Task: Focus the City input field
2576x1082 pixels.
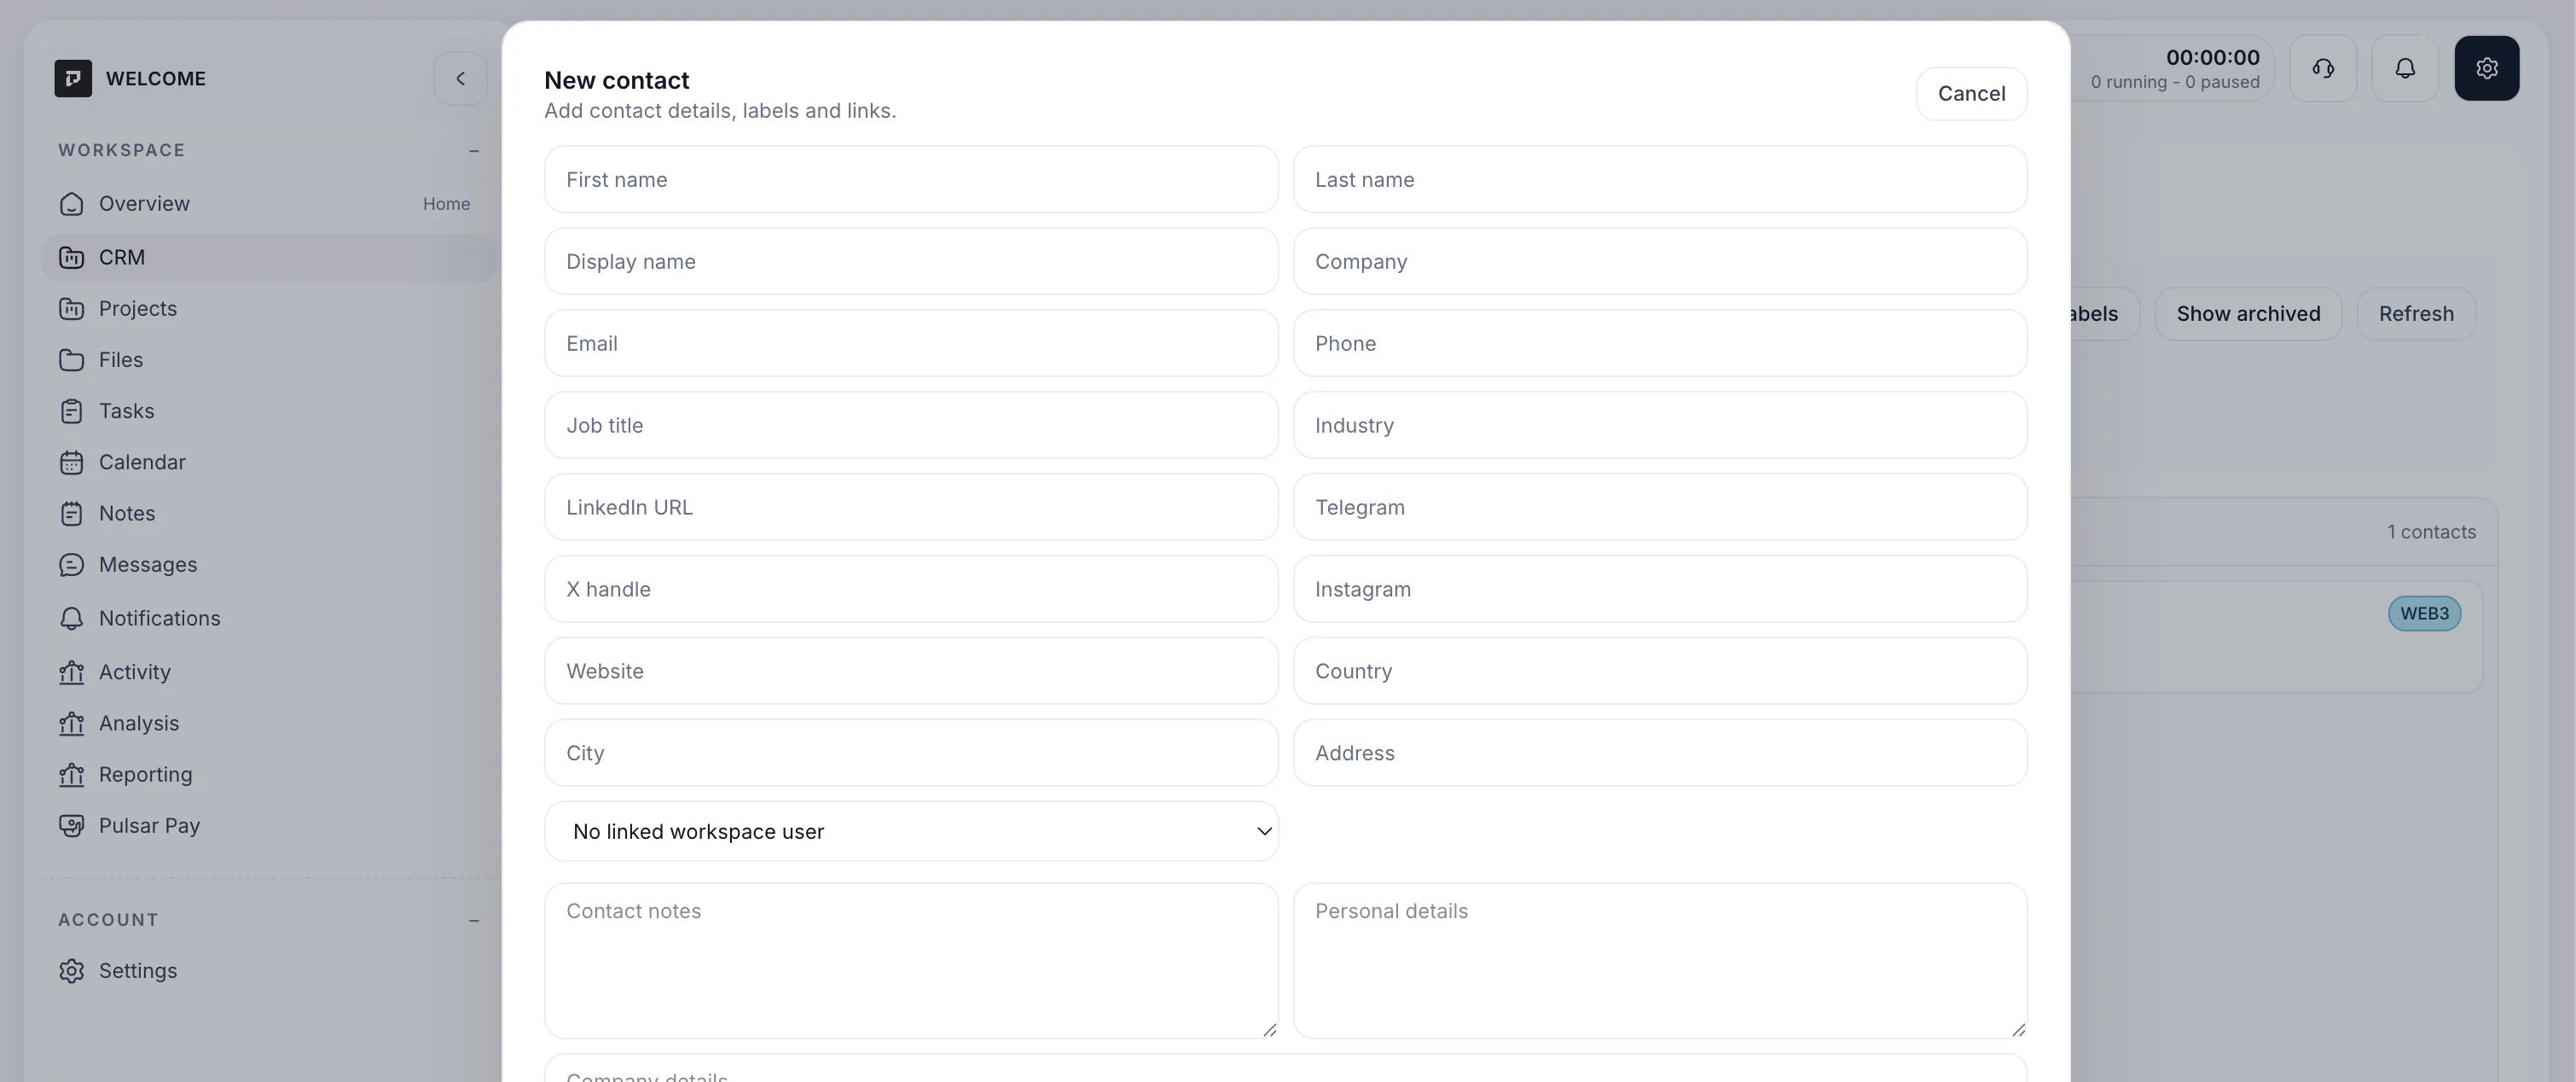Action: click(x=911, y=754)
